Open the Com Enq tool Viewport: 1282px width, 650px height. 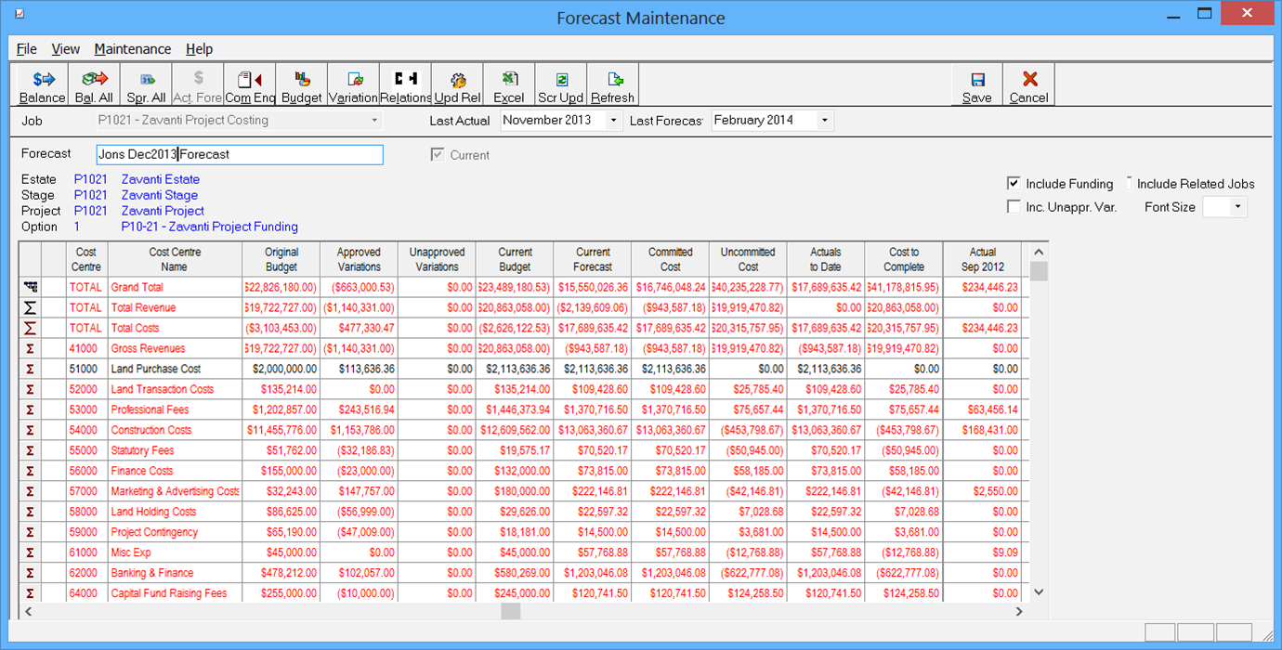click(249, 84)
